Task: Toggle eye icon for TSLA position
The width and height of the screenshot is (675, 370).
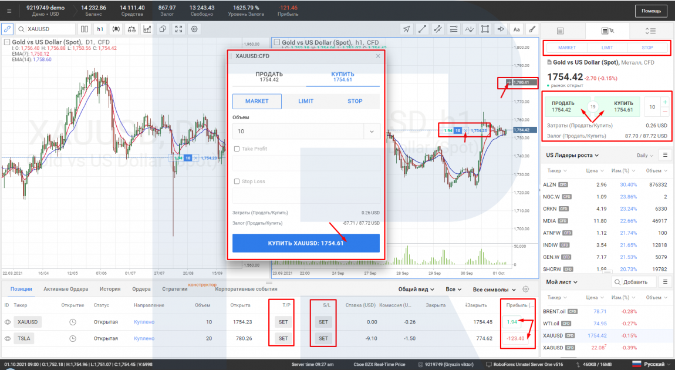Action: (7, 338)
